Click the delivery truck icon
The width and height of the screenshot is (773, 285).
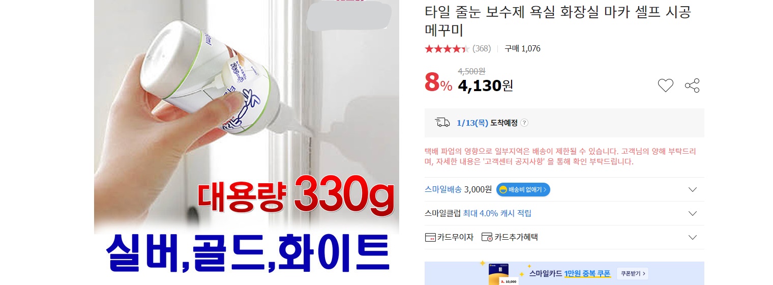tap(442, 123)
